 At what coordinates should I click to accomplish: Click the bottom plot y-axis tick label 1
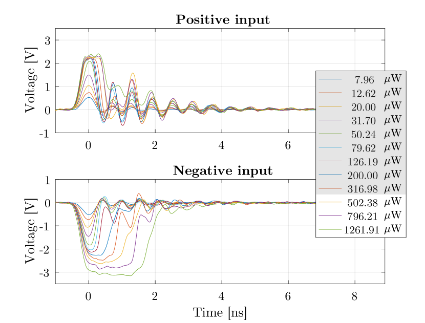coord(48,180)
